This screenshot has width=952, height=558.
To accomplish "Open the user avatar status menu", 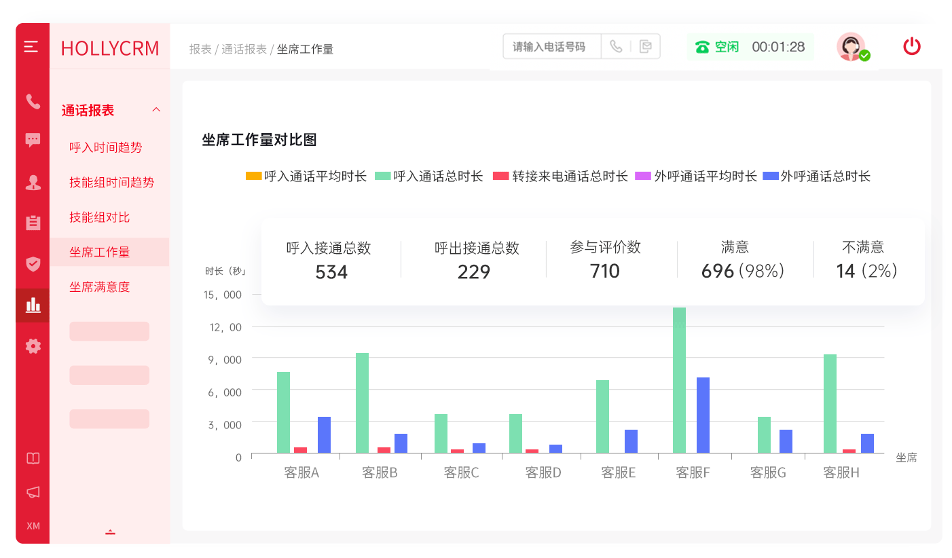I will click(x=852, y=47).
